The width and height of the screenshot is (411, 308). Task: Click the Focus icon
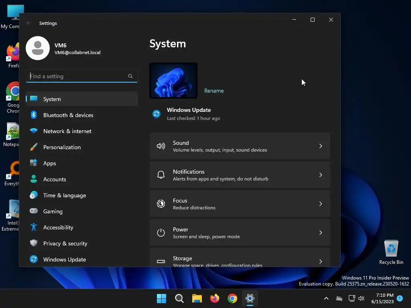161,204
